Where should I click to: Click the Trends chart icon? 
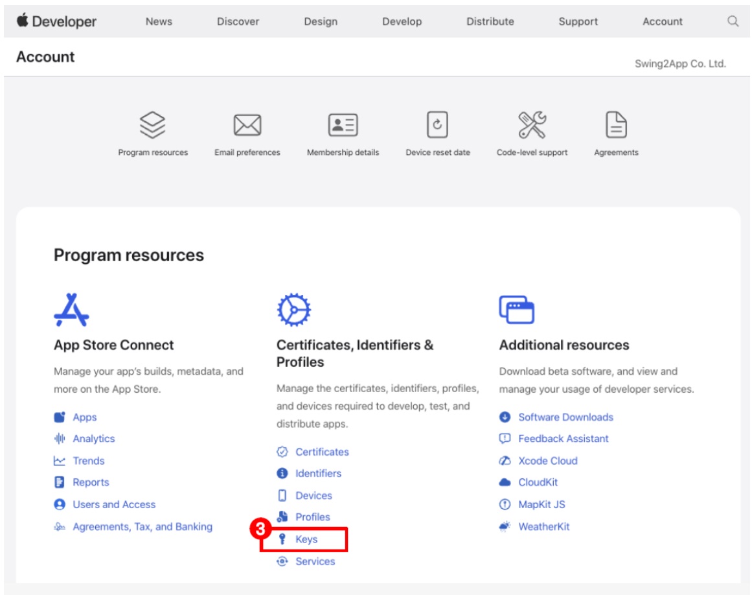tap(60, 461)
